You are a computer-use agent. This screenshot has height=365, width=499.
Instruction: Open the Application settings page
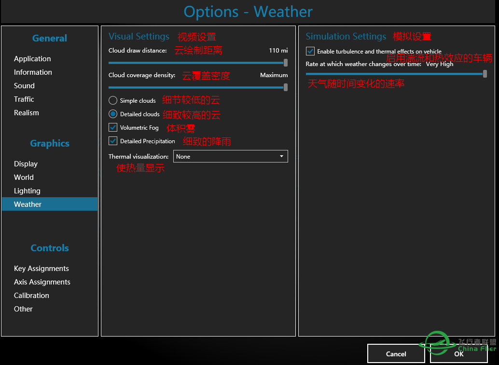[32, 59]
